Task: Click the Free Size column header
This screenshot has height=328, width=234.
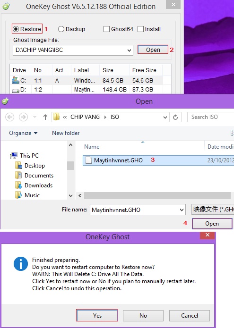Action: click(144, 70)
